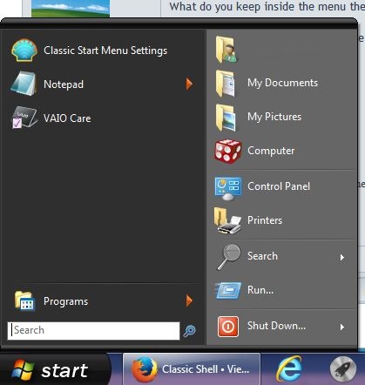Focus the start menu Search input field
The width and height of the screenshot is (365, 385).
[x=93, y=330]
